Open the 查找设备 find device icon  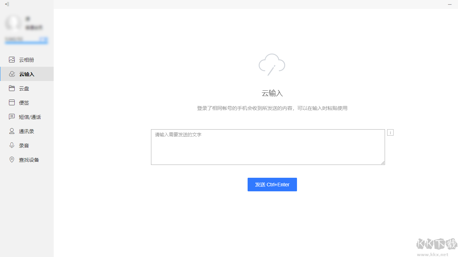click(x=12, y=160)
